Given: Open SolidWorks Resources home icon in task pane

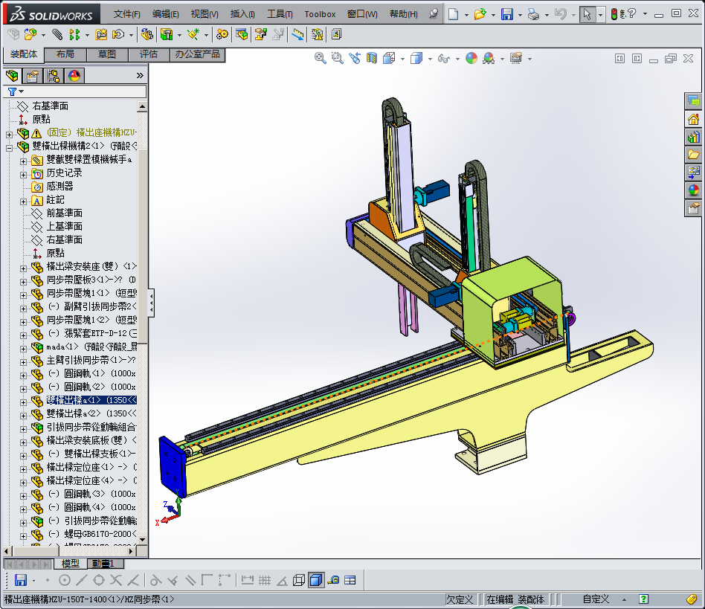Looking at the screenshot, I should (x=693, y=119).
